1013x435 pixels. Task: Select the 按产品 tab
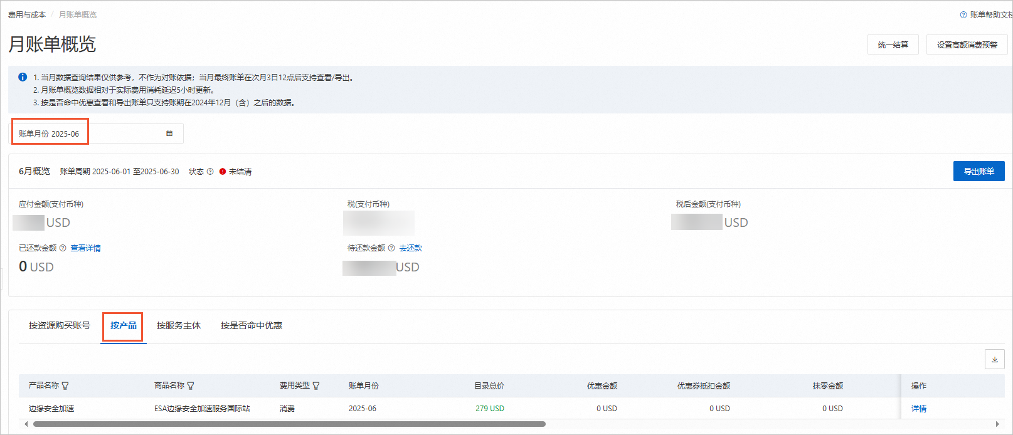click(124, 325)
